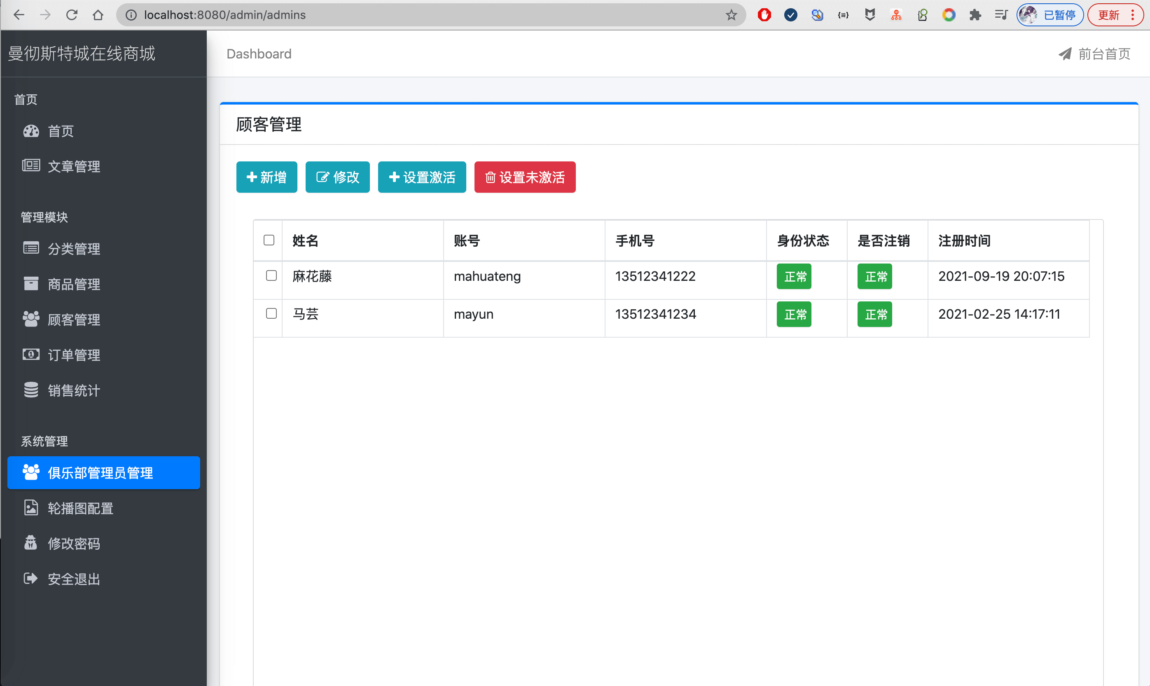Select the active 俱乐部管理员管理 menu item
This screenshot has width=1150, height=686.
tap(103, 472)
